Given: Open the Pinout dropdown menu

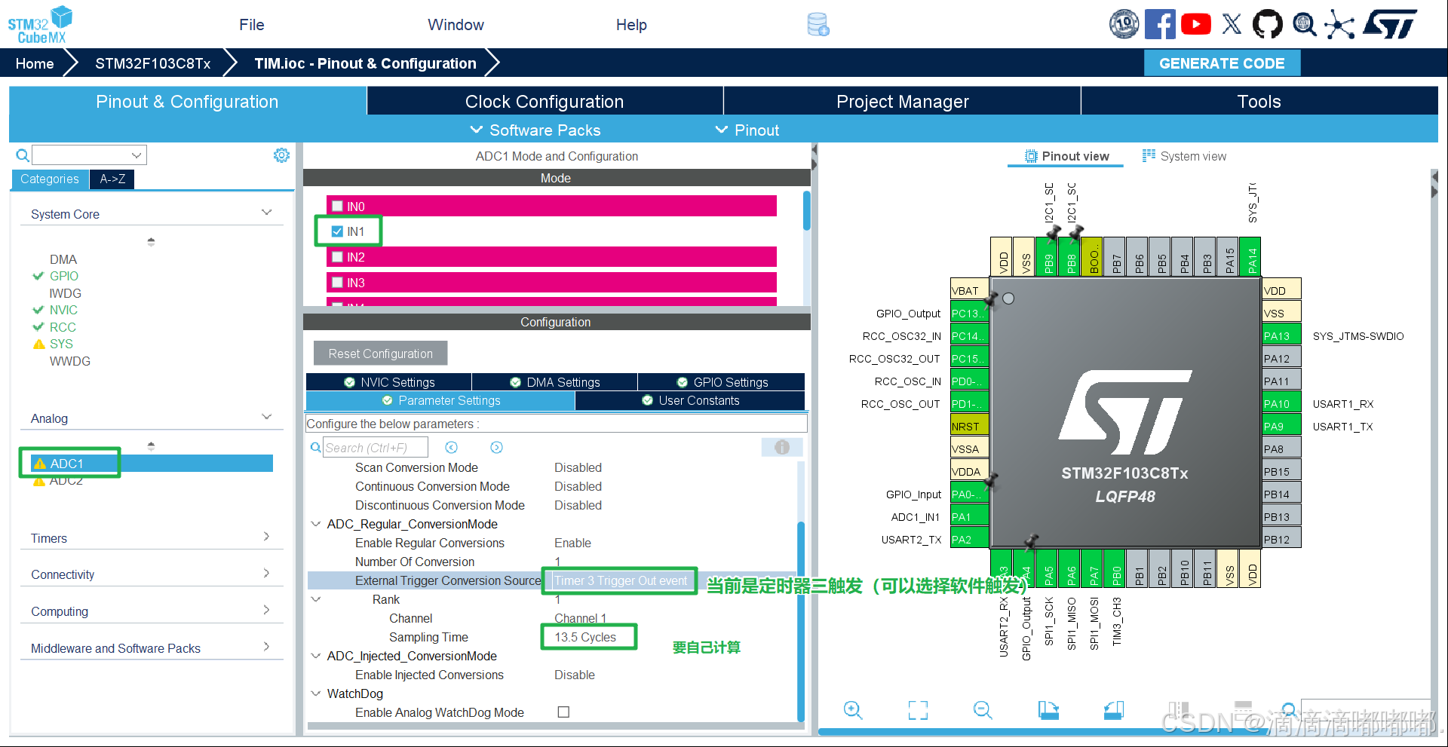Looking at the screenshot, I should [747, 130].
